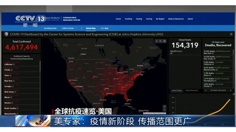Select New York US deaths entry
The image size is (236, 132).
[x=218, y=52]
